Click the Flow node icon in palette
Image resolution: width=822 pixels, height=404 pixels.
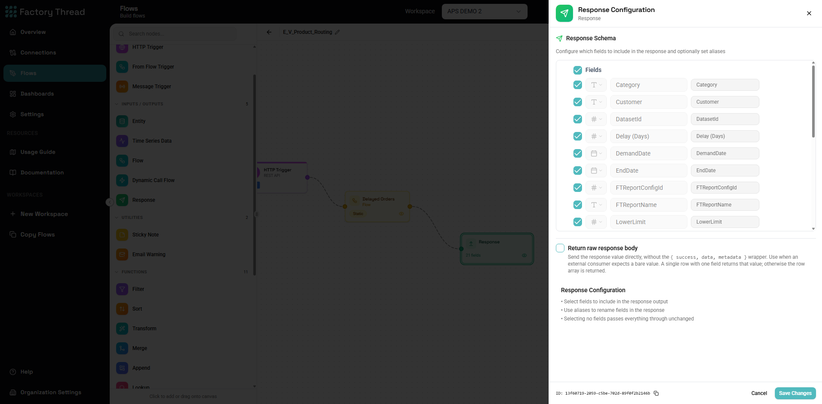pyautogui.click(x=122, y=161)
